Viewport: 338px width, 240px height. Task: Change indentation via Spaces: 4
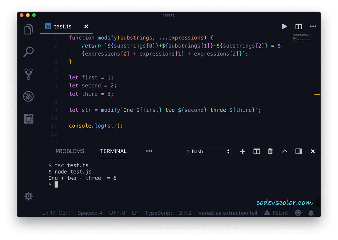[x=90, y=213]
